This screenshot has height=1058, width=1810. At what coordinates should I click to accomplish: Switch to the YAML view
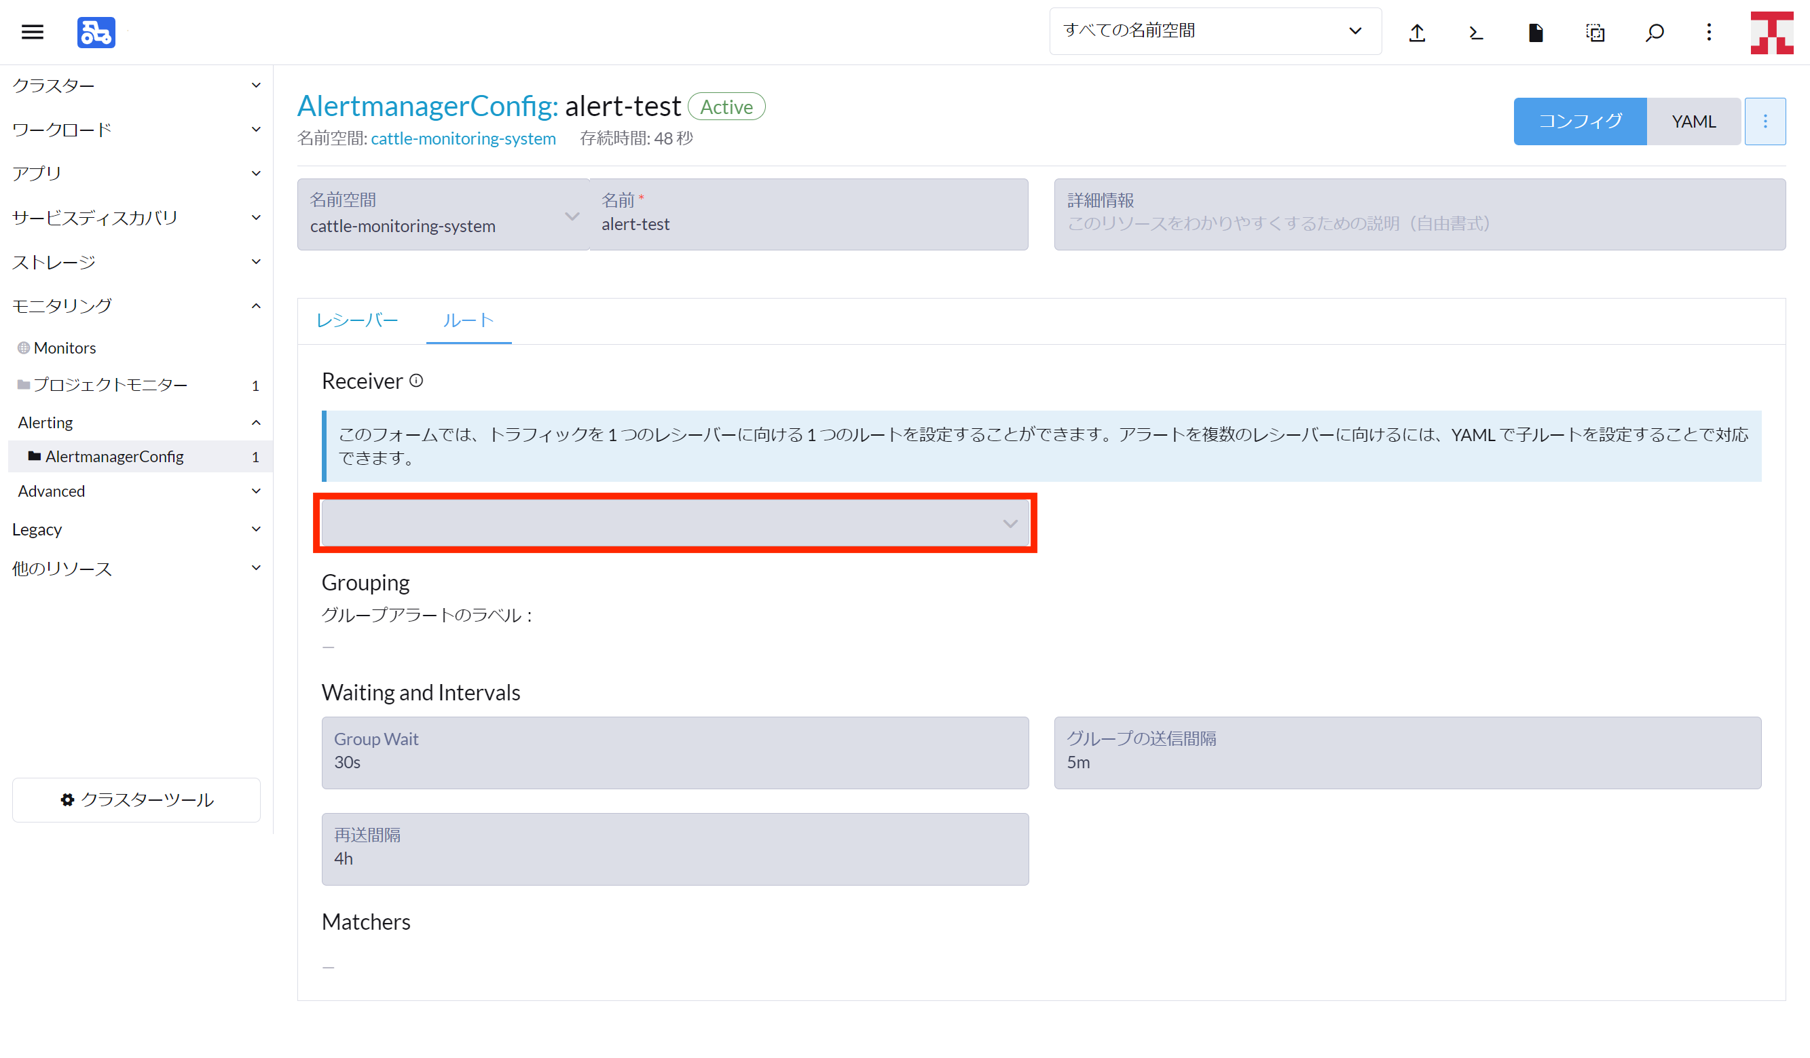point(1693,121)
